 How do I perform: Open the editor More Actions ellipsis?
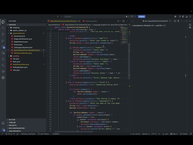[x=127, y=21]
